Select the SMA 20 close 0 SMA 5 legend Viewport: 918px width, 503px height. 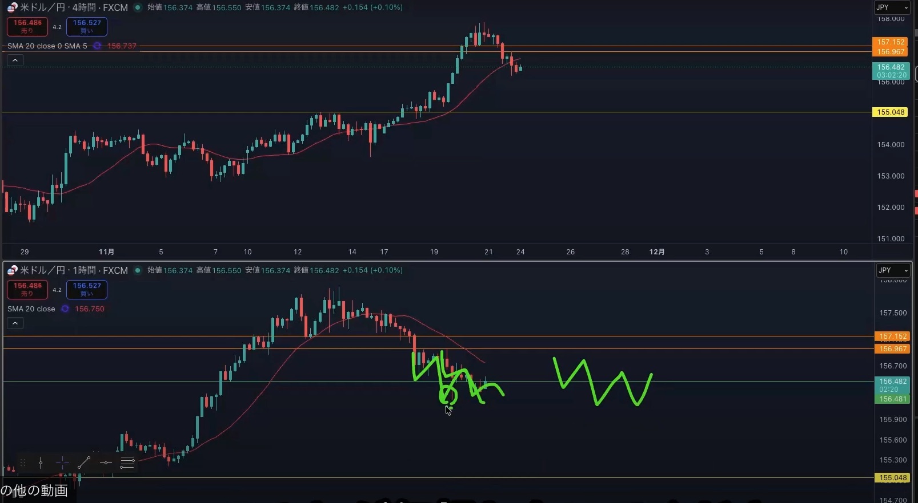click(47, 46)
